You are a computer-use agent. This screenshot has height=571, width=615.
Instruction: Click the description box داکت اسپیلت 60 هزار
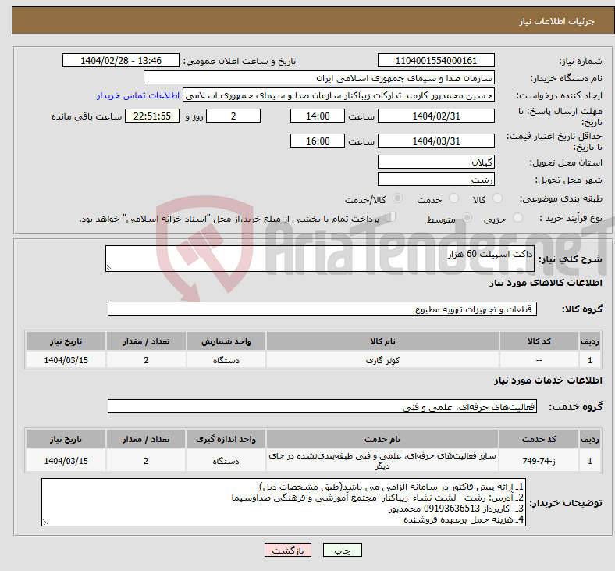pos(320,259)
